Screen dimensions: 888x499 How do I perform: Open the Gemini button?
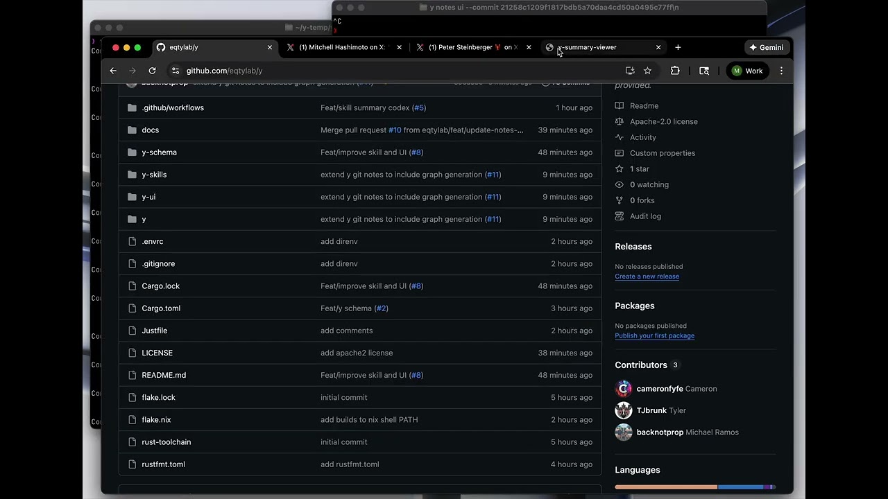[x=767, y=47]
